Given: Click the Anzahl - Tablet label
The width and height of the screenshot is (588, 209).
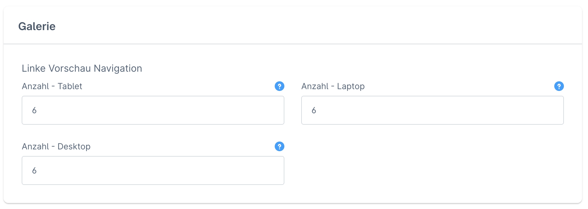Looking at the screenshot, I should (x=52, y=86).
